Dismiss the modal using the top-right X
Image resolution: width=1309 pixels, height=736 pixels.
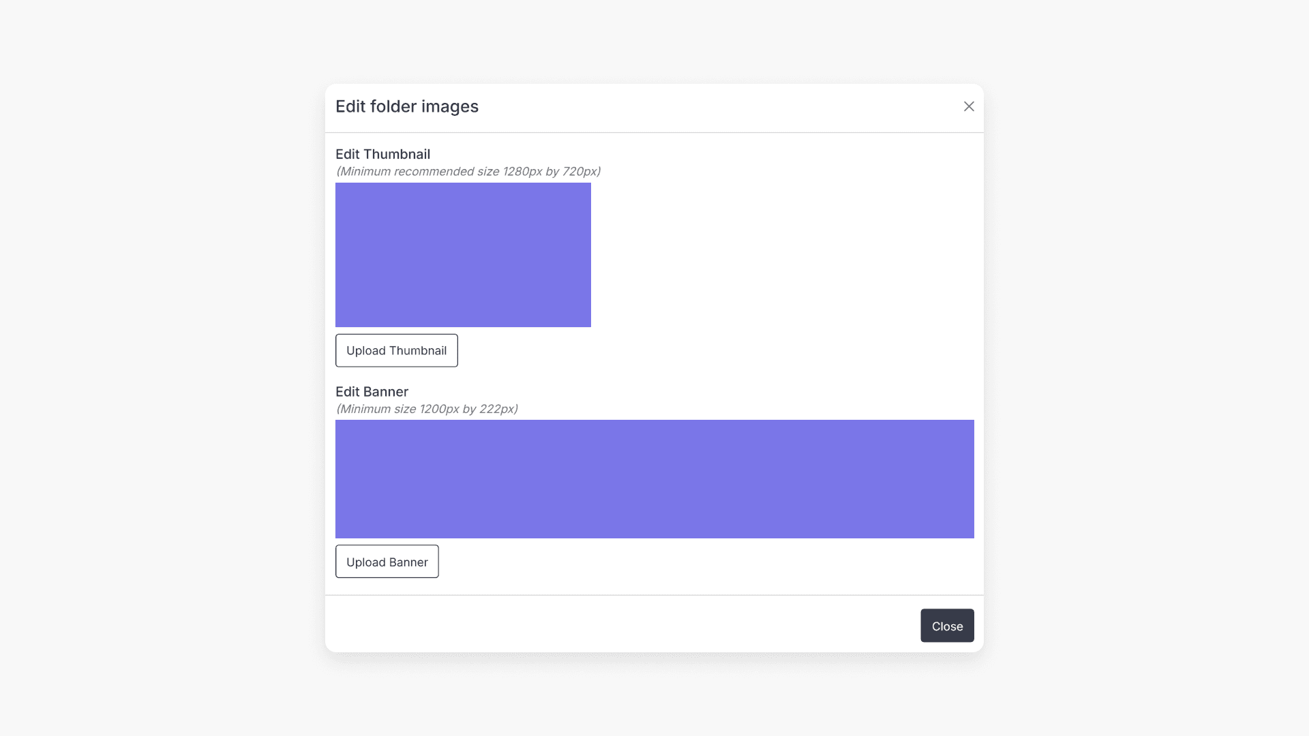(x=969, y=106)
